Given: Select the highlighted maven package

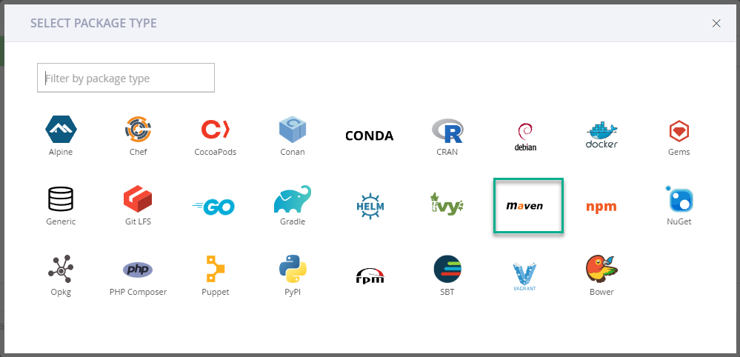Looking at the screenshot, I should (x=529, y=206).
